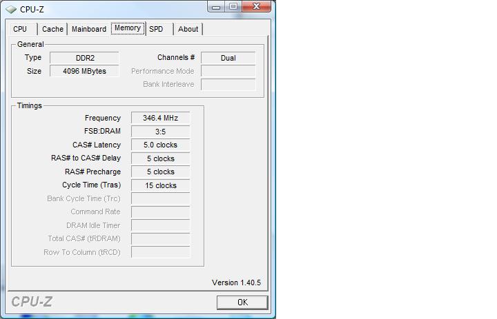Switch to the CPU tab
This screenshot has width=497, height=319.
click(x=23, y=29)
